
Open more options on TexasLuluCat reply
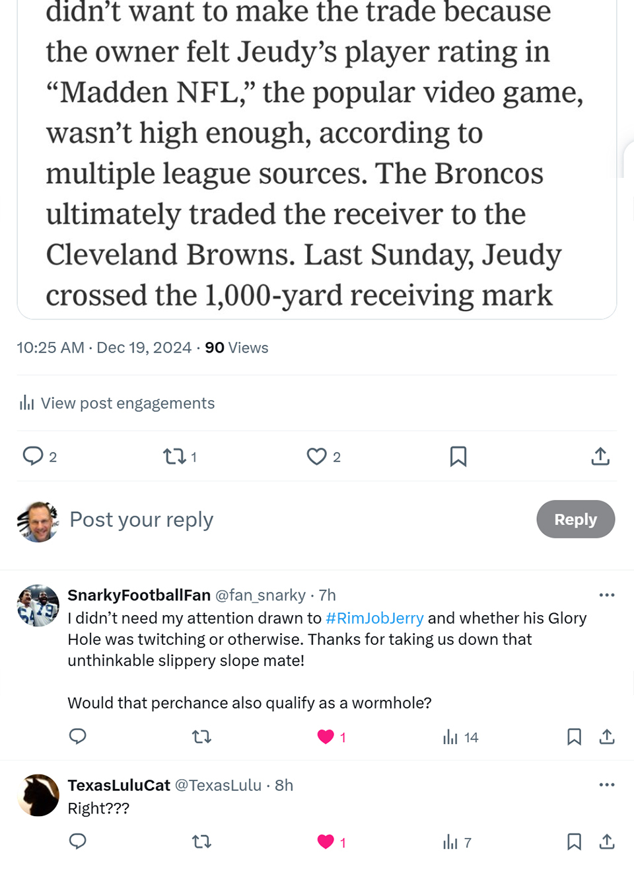click(x=607, y=785)
